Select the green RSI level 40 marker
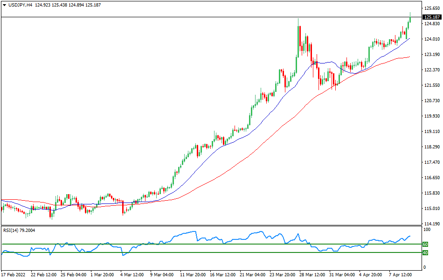The width and height of the screenshot is (443, 280). click(x=425, y=252)
